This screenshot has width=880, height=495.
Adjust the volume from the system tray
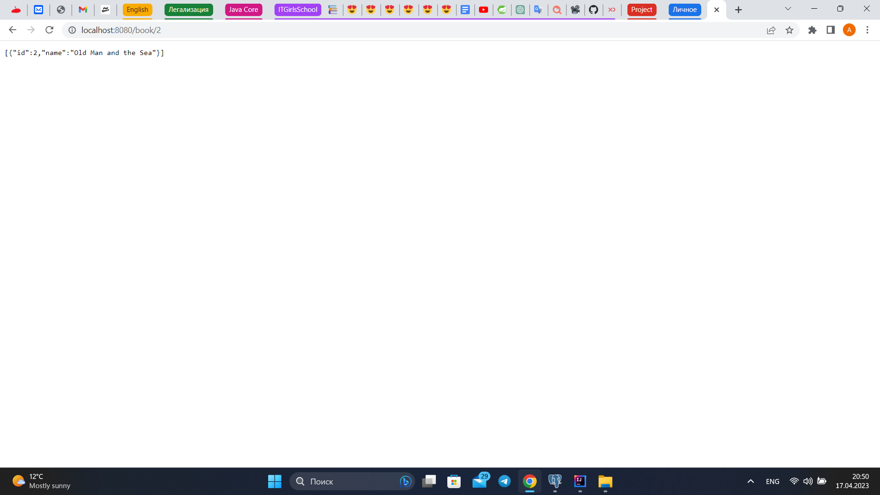click(807, 481)
